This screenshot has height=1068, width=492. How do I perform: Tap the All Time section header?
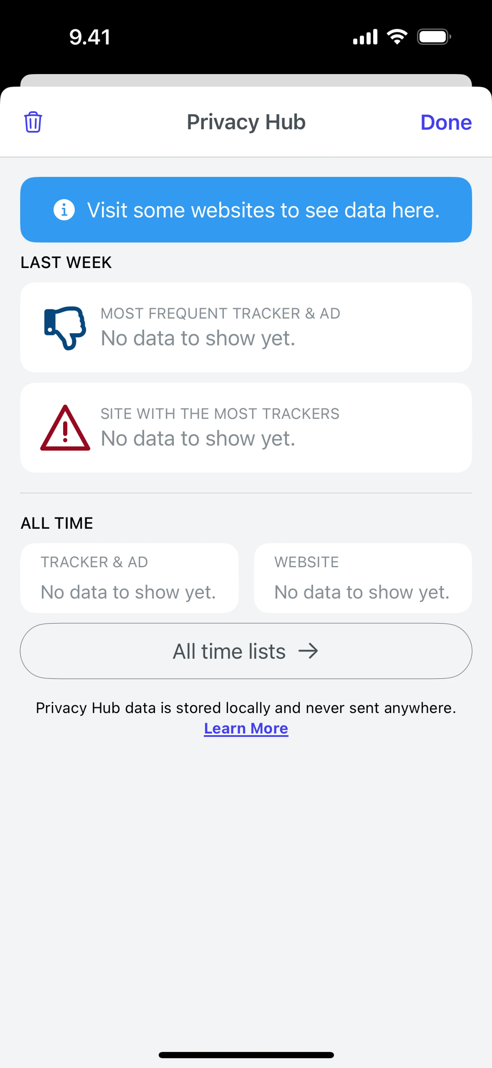coord(57,523)
